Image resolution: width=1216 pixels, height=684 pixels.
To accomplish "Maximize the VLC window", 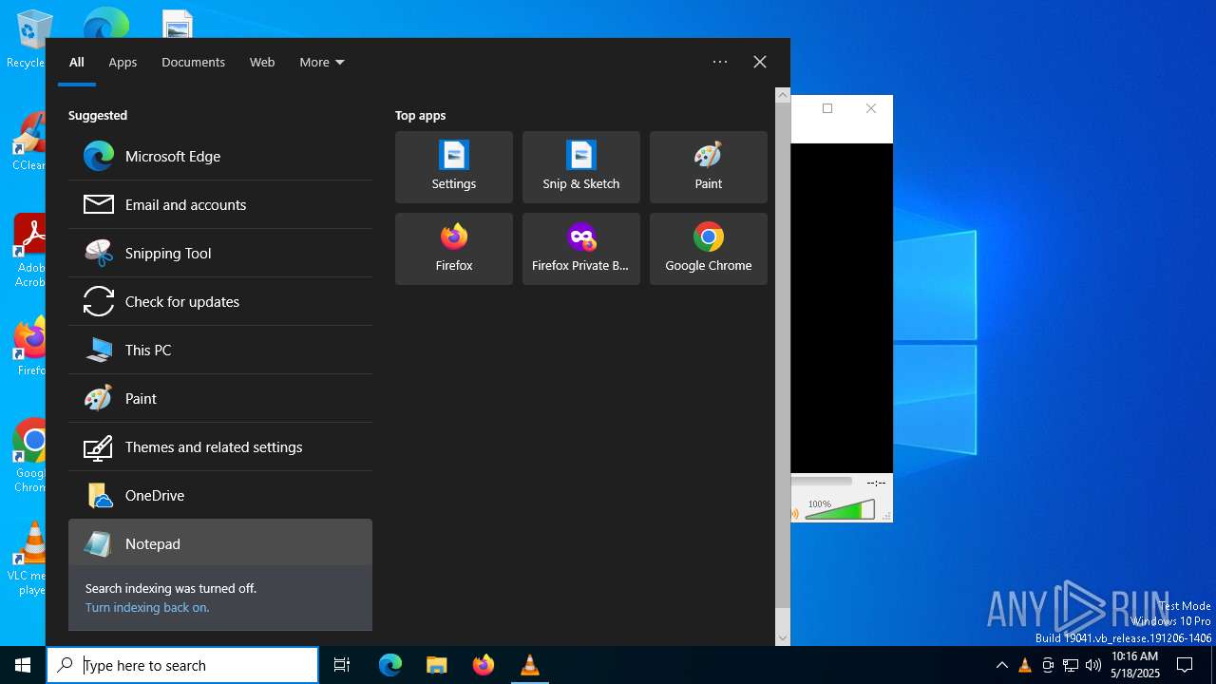I will point(827,108).
